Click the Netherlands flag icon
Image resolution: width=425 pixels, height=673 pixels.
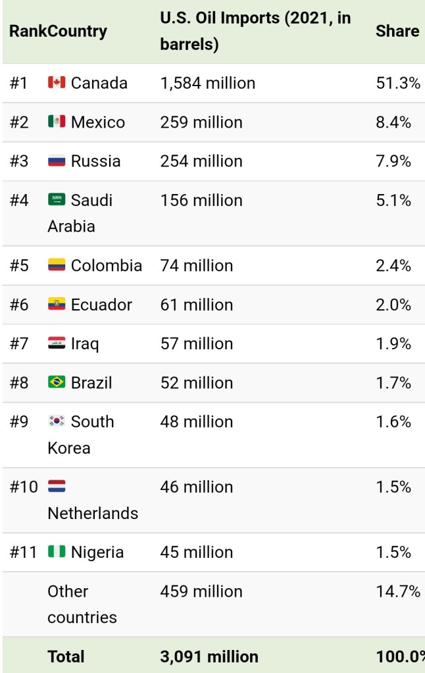point(57,487)
